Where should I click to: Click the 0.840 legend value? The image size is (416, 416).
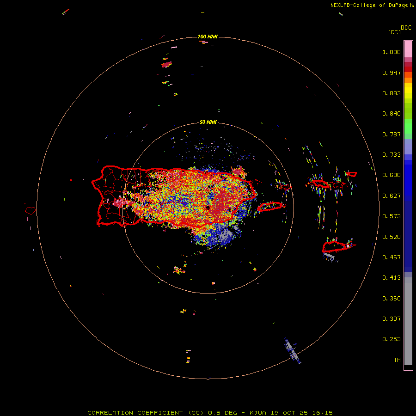(x=392, y=114)
